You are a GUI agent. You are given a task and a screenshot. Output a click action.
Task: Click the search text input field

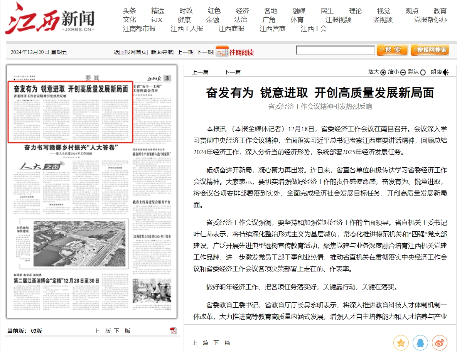tap(335, 50)
